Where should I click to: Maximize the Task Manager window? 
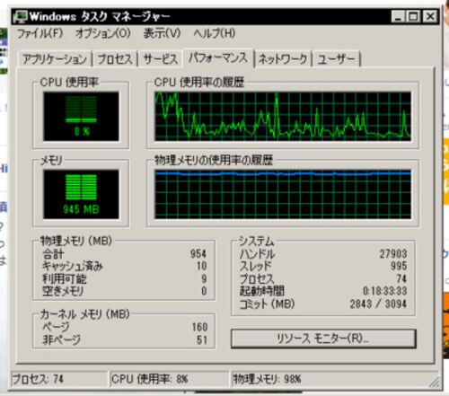click(413, 16)
